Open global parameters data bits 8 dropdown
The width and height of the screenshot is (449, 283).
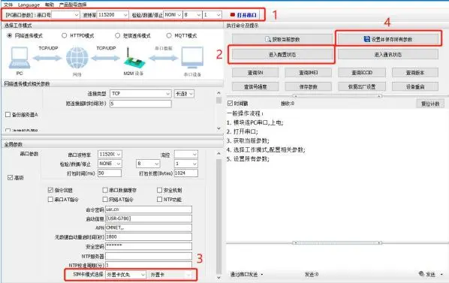click(x=148, y=164)
